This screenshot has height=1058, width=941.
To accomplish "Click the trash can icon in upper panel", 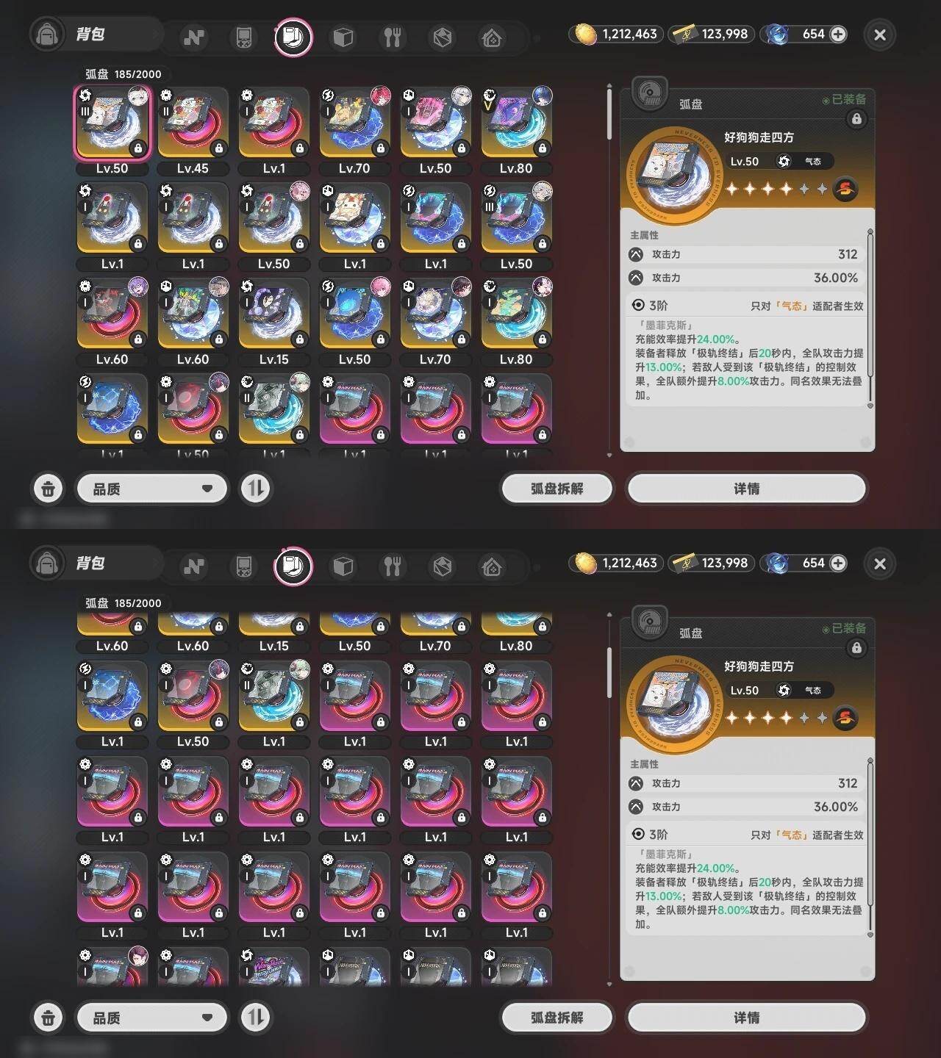I will [48, 489].
